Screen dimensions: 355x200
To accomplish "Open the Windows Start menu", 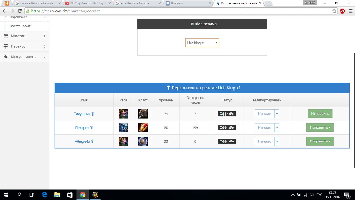I will (6, 195).
